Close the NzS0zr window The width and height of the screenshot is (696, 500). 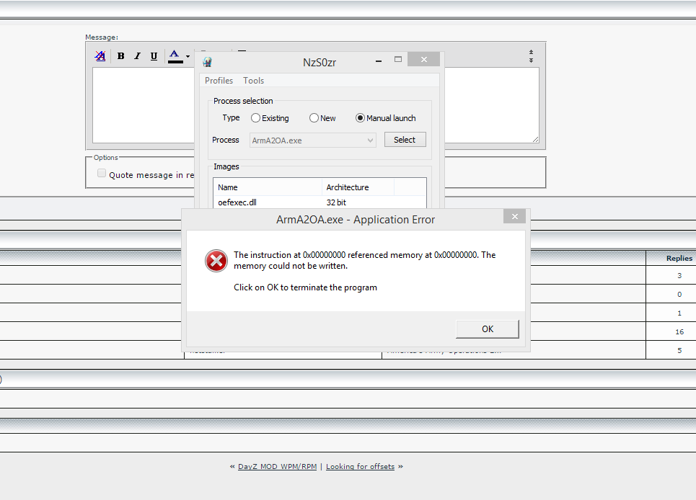click(423, 59)
